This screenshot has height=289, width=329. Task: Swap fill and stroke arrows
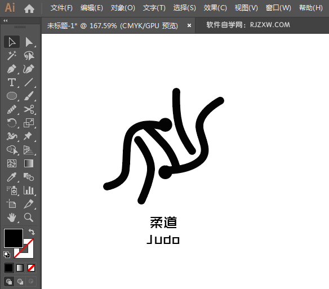(x=32, y=232)
